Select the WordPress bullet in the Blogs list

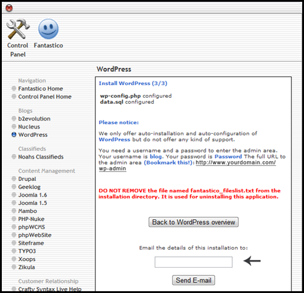click(14, 134)
